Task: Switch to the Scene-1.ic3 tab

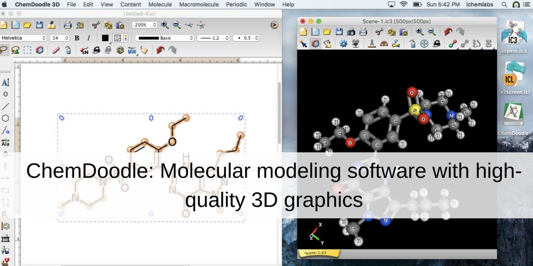Action: click(319, 253)
